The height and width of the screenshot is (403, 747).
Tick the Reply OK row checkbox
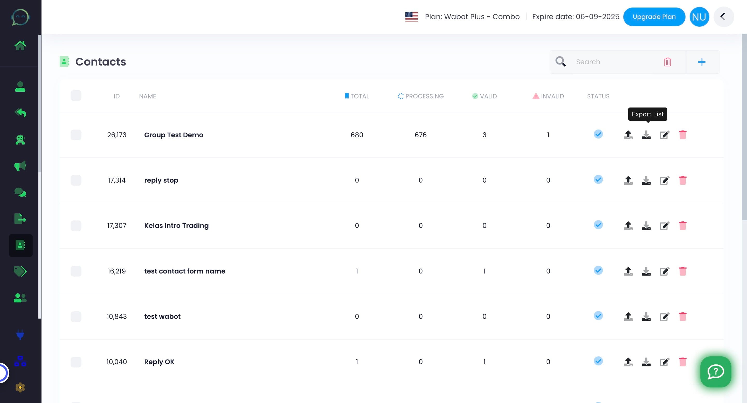76,362
